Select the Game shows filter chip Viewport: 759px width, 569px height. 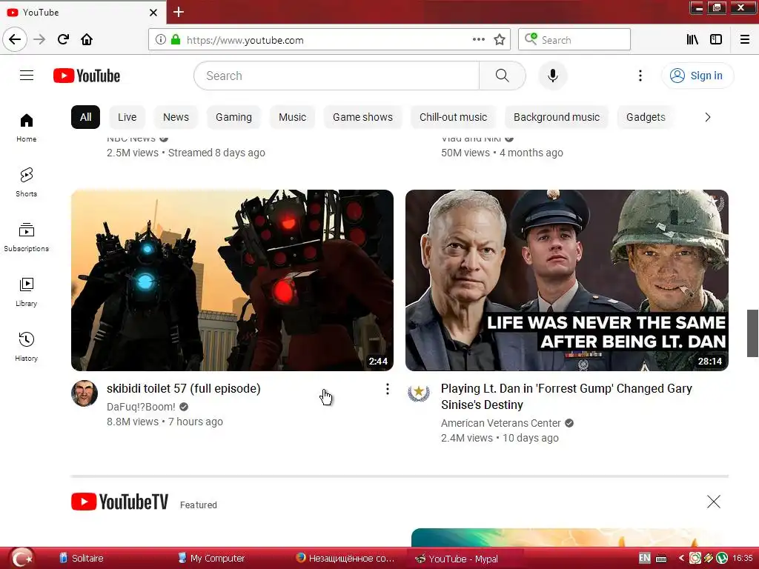click(x=362, y=117)
